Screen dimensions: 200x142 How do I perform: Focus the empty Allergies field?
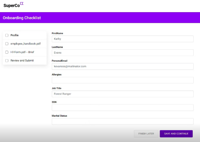tap(123, 80)
